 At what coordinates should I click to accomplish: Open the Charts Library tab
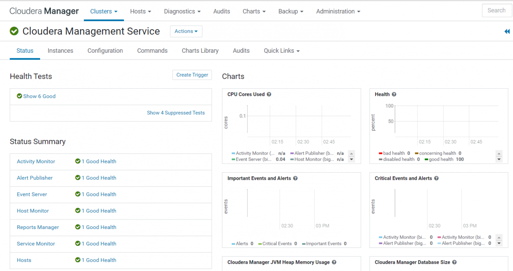(x=200, y=51)
